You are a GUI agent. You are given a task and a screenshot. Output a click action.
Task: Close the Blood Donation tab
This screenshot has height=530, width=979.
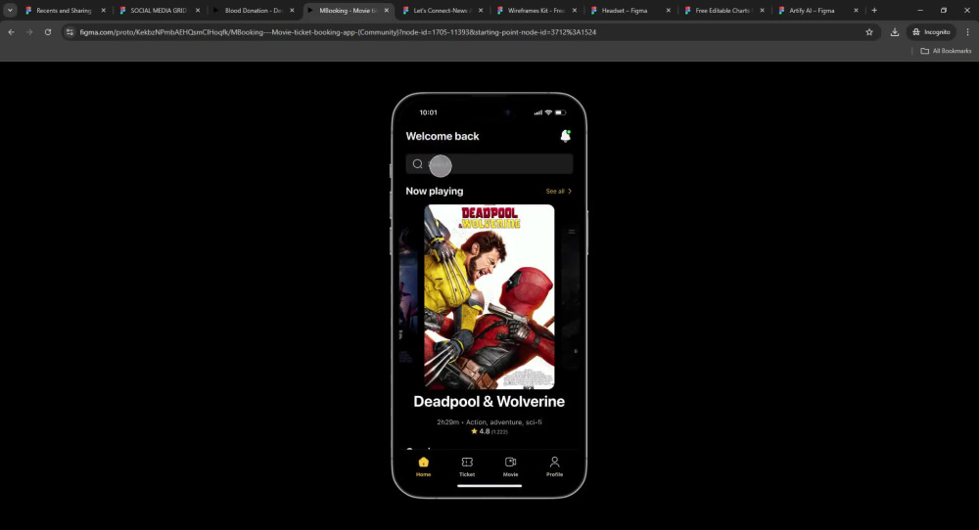pyautogui.click(x=292, y=11)
